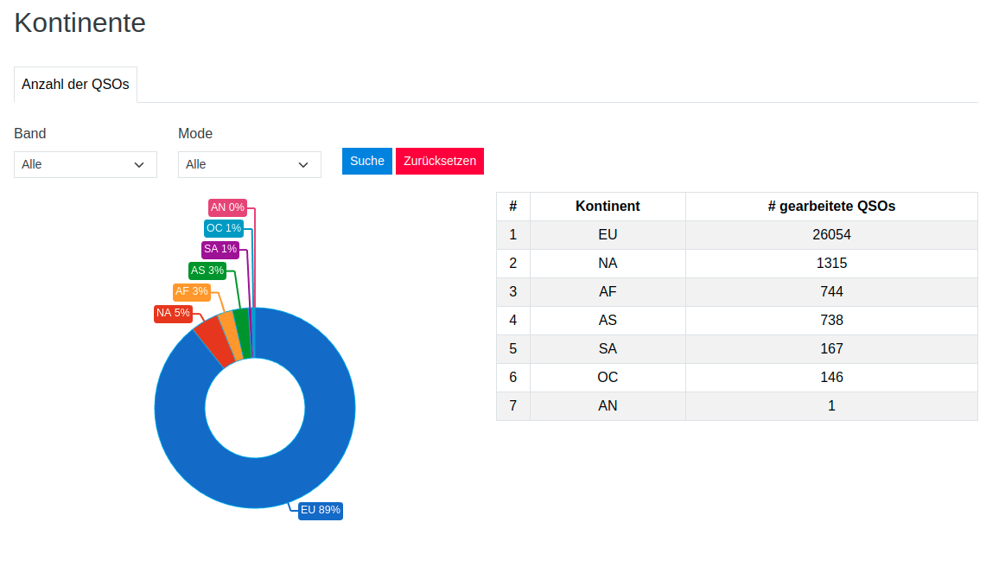The height and width of the screenshot is (586, 999).
Task: Click the red Zurücksetzen button
Action: (439, 161)
